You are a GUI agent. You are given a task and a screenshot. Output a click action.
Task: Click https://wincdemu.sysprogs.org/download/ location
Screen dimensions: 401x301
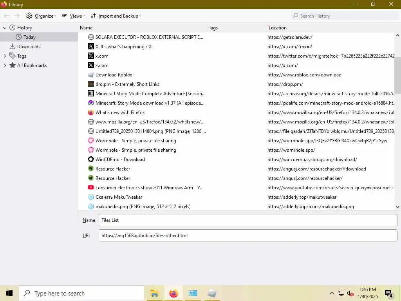click(312, 159)
